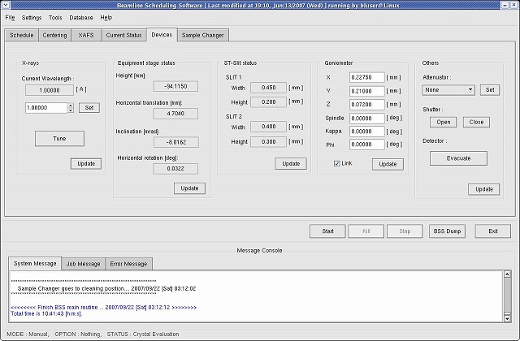Click the Kappa angle field
Image resolution: width=520 pixels, height=341 pixels.
coord(366,132)
